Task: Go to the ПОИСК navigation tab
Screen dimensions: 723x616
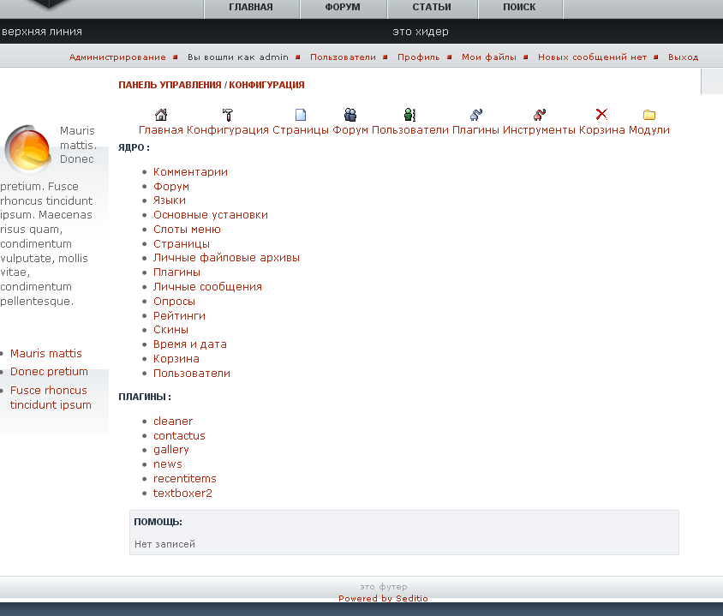Action: click(520, 8)
